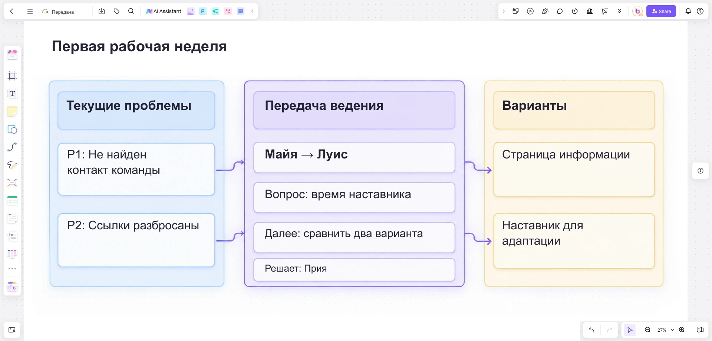Click the export download icon
The width and height of the screenshot is (712, 341).
[102, 11]
